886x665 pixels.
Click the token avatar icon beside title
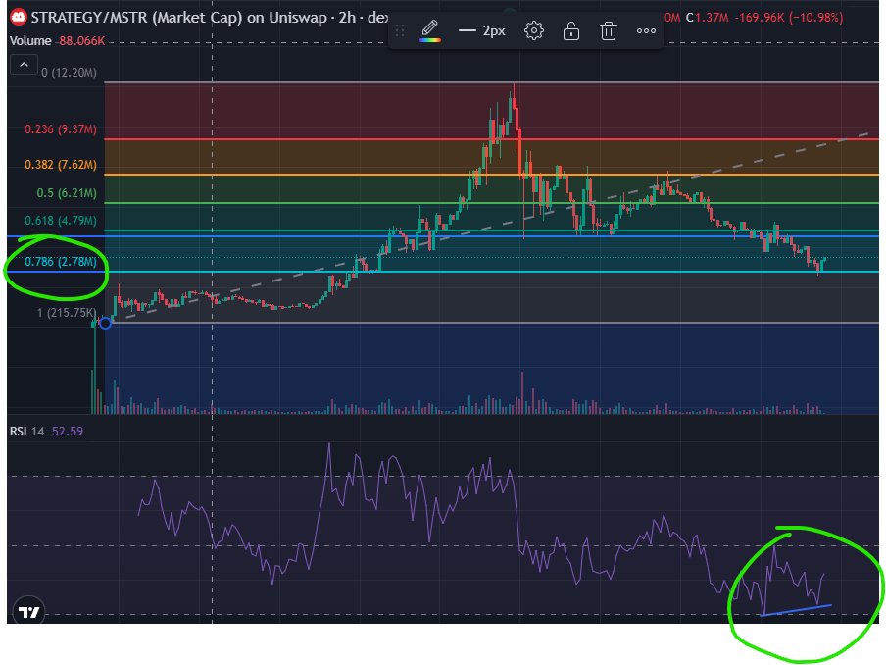click(19, 17)
